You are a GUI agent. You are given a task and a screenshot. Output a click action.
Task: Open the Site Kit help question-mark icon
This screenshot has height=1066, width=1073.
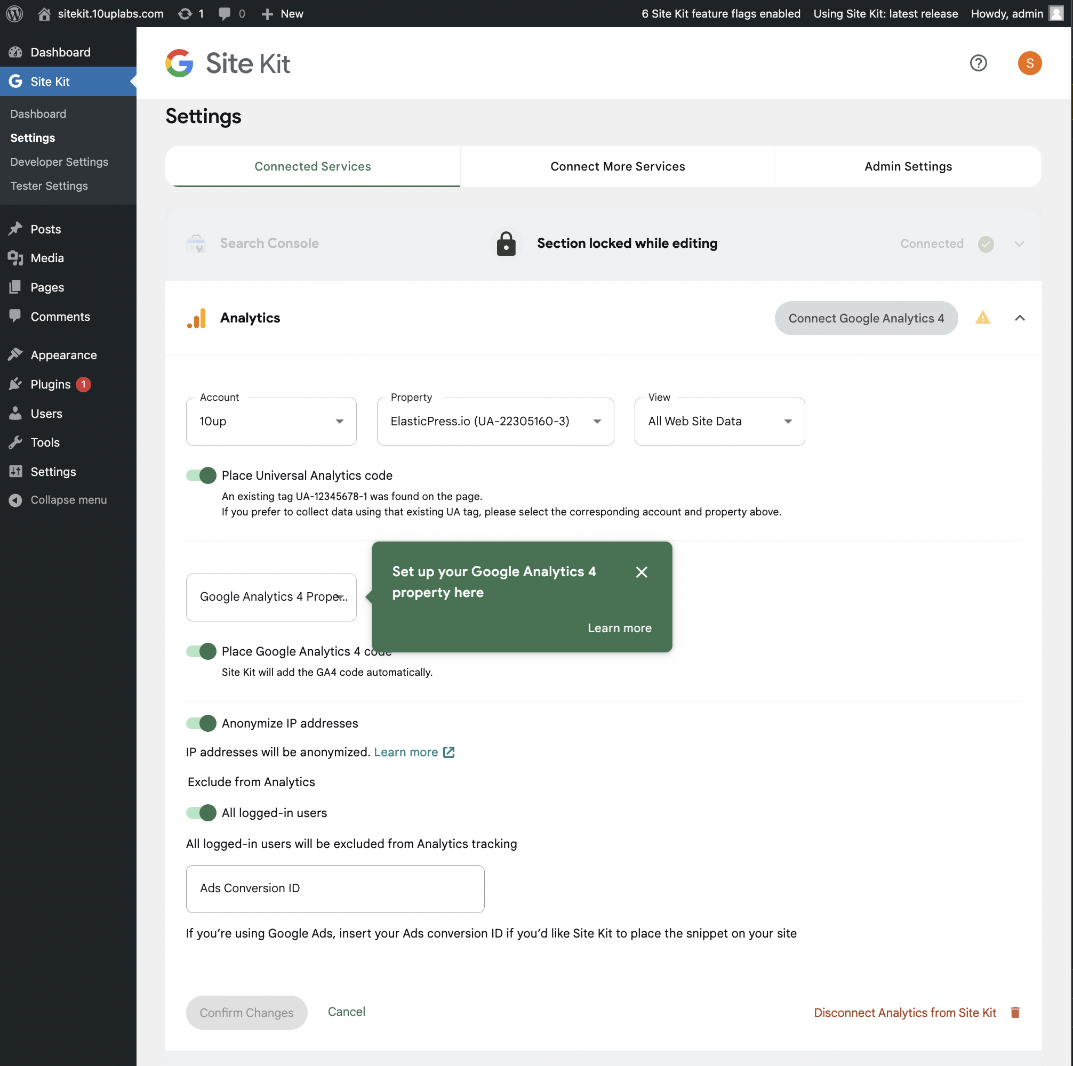[978, 63]
